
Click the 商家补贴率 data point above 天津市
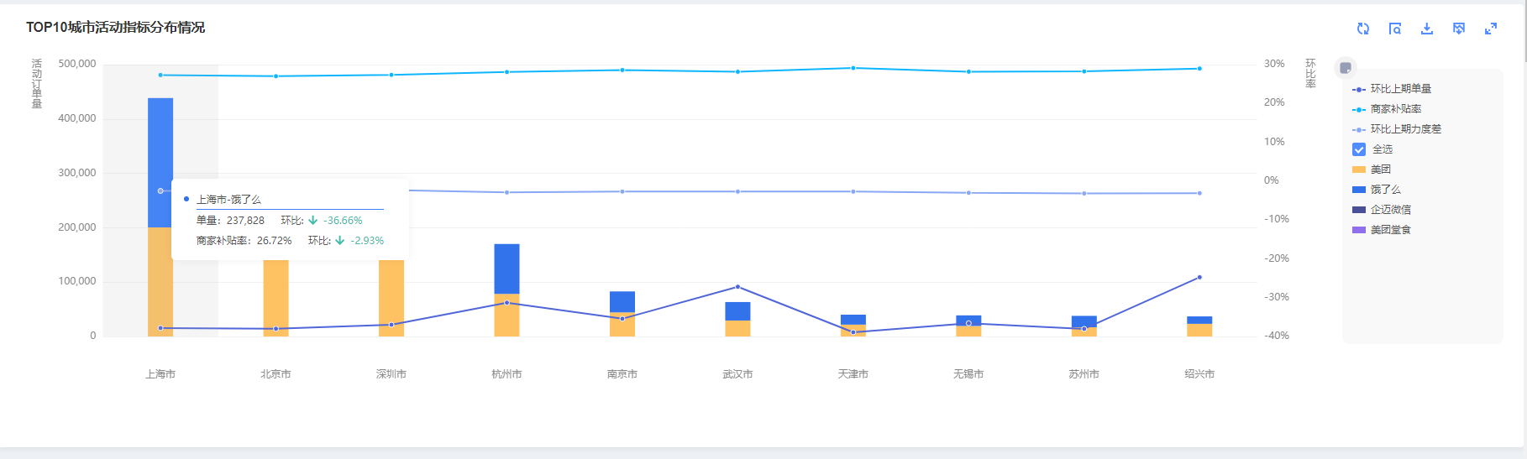853,68
